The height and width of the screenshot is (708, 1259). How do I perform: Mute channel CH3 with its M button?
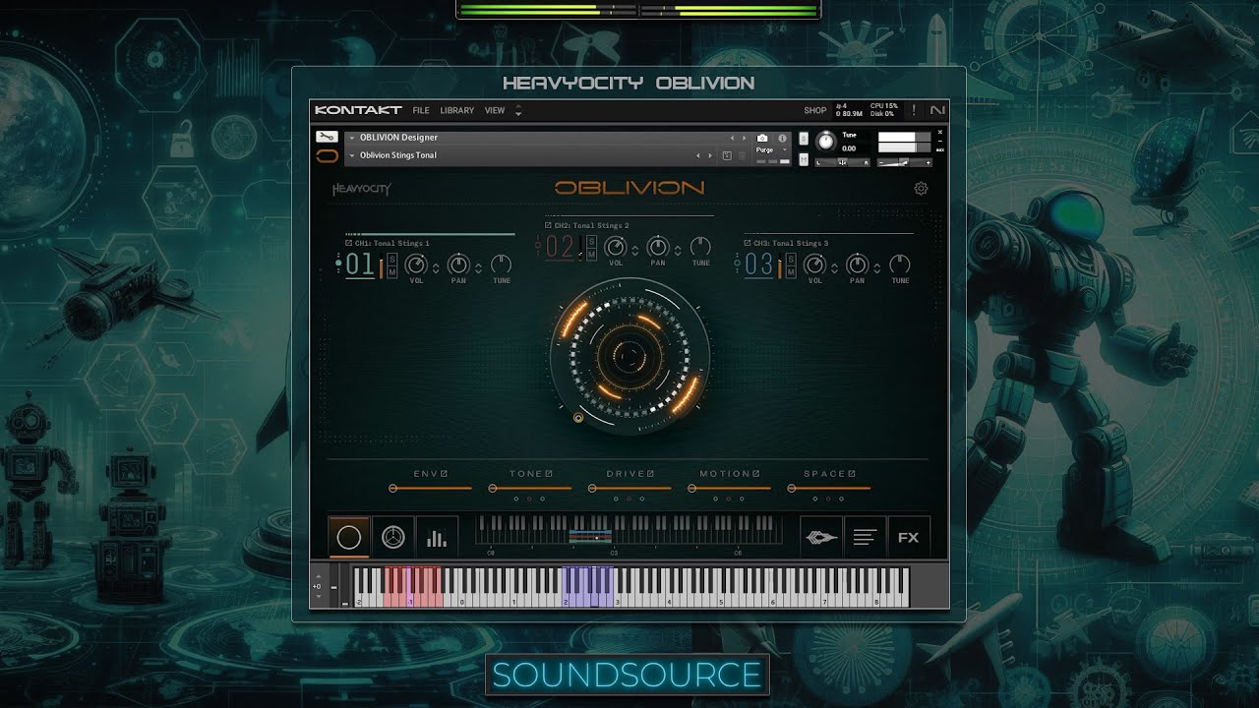tap(791, 271)
